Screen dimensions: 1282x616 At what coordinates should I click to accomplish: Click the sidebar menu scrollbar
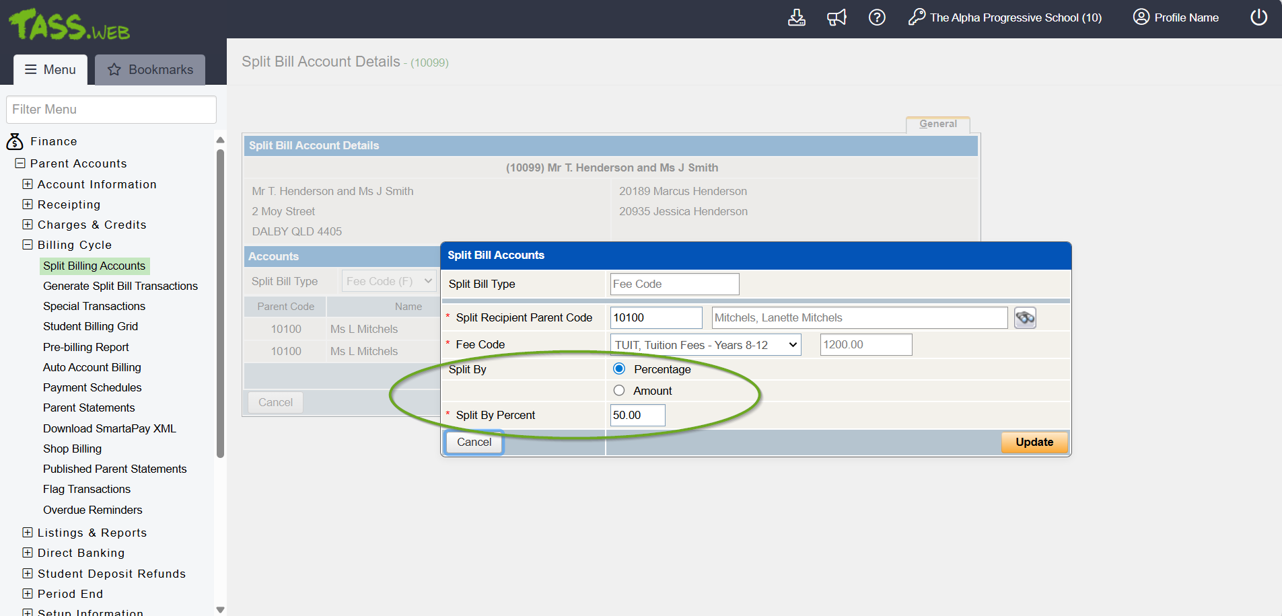(220, 303)
